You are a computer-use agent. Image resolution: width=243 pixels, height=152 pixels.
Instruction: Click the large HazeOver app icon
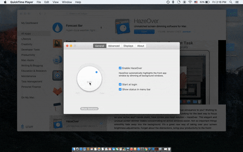[x=123, y=26]
